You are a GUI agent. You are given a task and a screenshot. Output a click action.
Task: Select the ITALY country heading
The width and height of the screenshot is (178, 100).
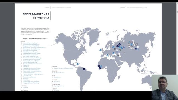tap(53, 76)
